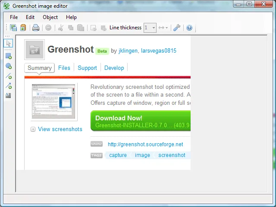Select the Draw arrow tool
The height and width of the screenshot is (207, 276).
pyautogui.click(x=9, y=86)
